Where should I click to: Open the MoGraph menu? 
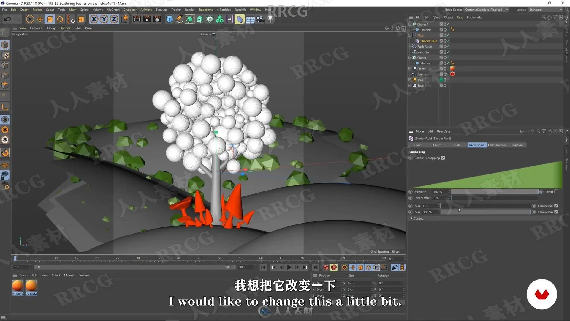[x=113, y=10]
